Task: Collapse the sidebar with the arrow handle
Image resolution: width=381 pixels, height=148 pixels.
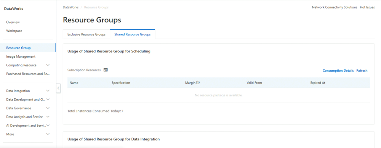Action: [58, 88]
